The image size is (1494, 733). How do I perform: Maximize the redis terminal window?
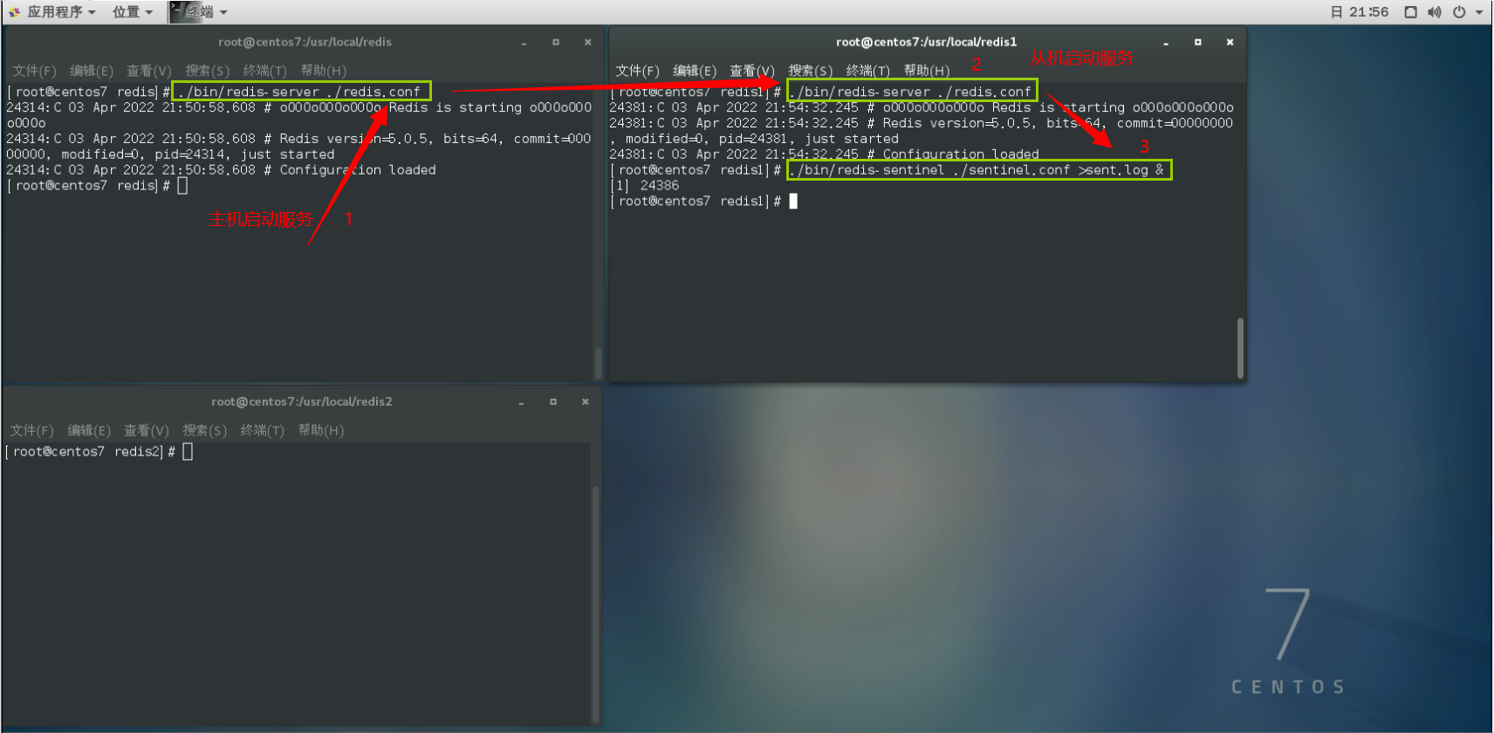coord(556,42)
